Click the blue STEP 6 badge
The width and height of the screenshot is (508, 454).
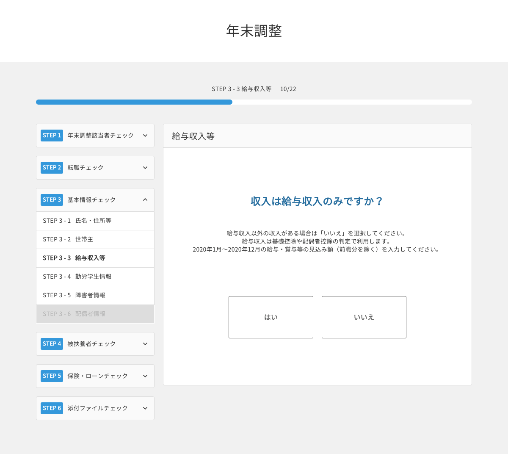coord(52,408)
